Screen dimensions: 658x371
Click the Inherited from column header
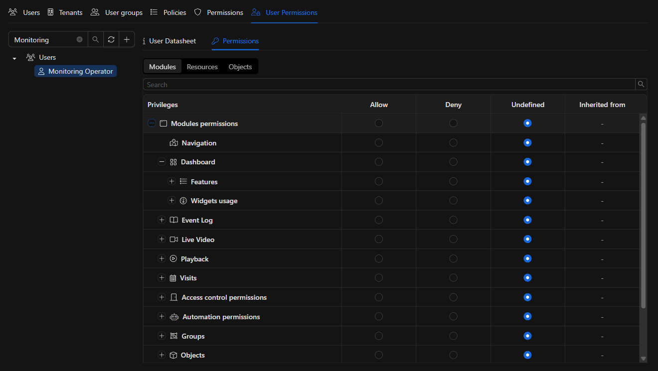click(602, 105)
